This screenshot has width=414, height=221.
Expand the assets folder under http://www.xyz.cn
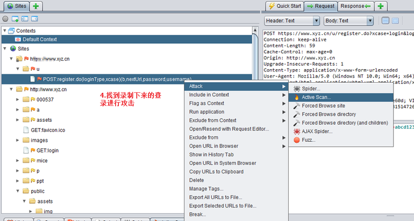tap(18, 120)
